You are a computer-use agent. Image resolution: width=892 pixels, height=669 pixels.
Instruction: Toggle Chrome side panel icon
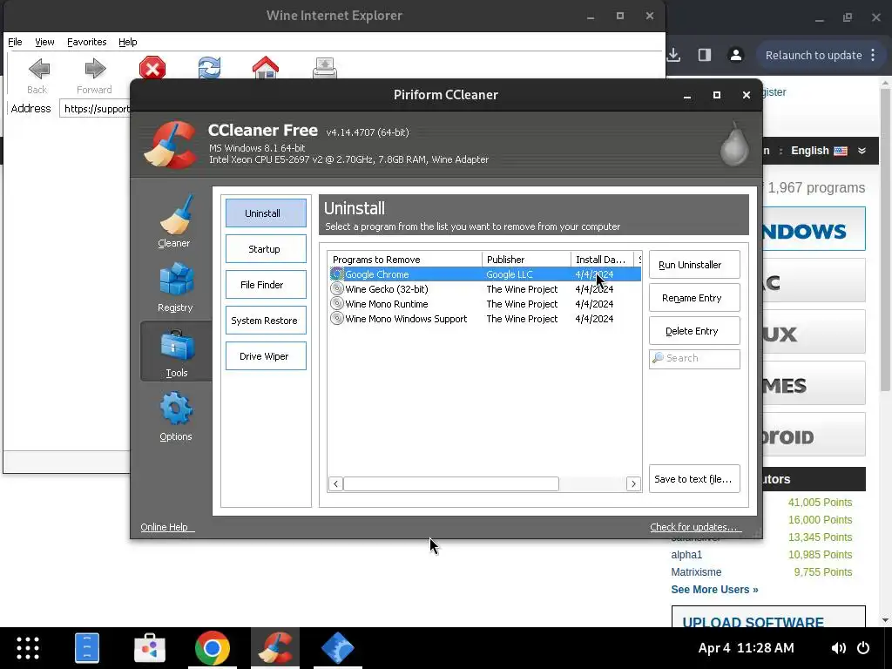click(x=704, y=55)
